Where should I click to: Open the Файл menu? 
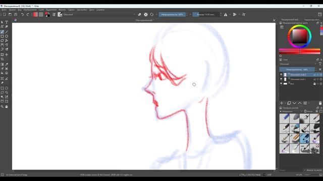click(4, 10)
